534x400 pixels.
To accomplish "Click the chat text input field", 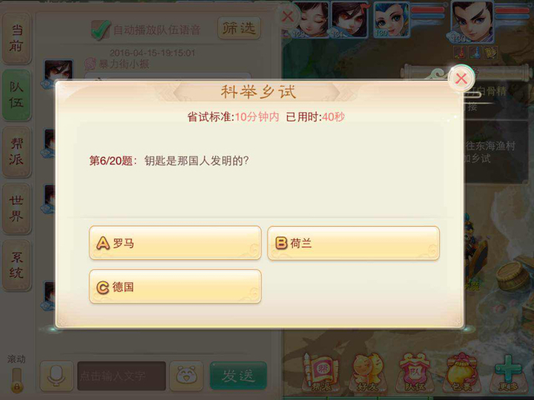I will click(122, 376).
